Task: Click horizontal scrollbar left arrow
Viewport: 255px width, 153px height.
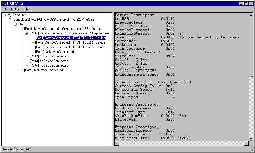Action: click(x=117, y=143)
